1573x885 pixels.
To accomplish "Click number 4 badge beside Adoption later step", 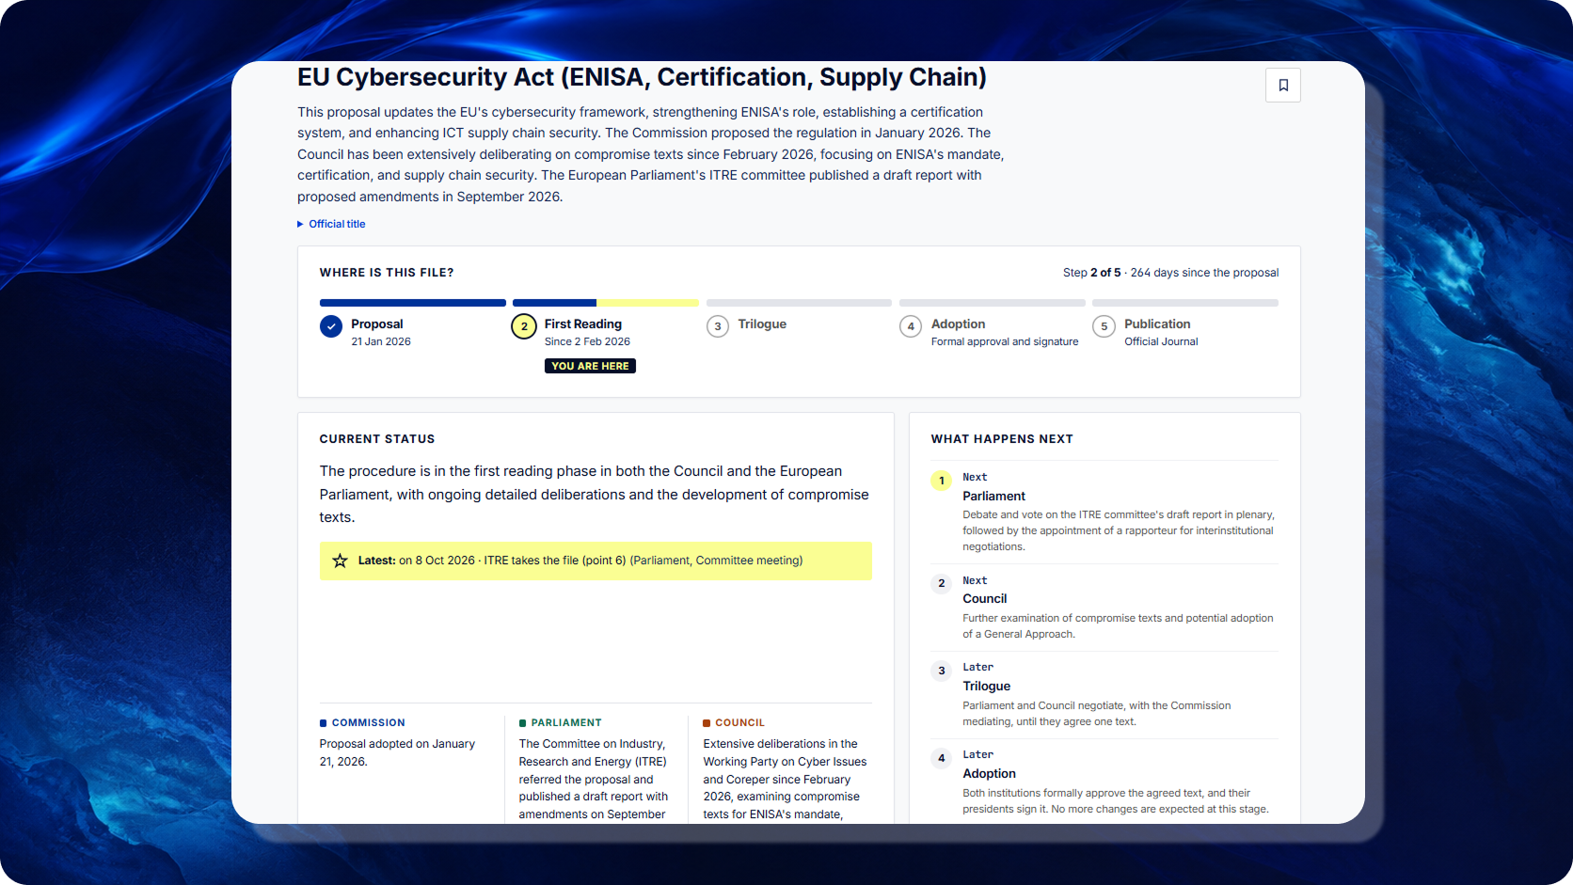I will (x=942, y=758).
